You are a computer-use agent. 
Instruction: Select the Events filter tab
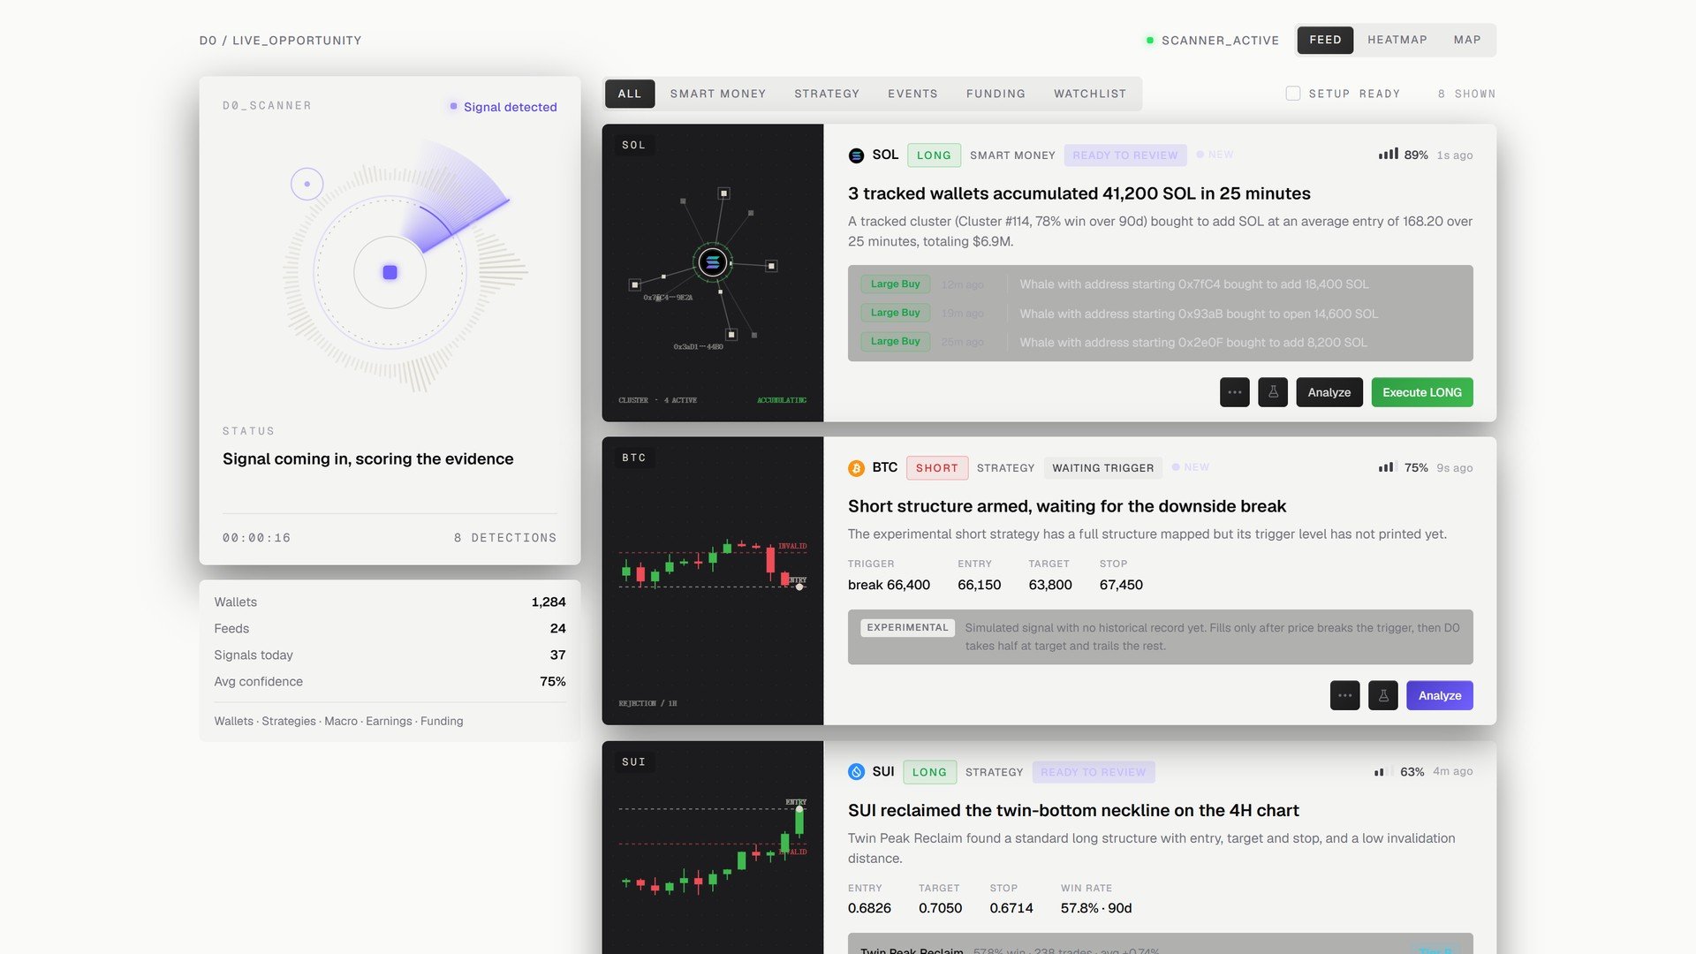pos(912,94)
